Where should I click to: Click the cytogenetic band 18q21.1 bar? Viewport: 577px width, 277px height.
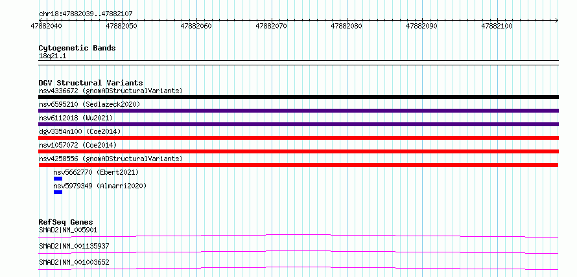[298, 63]
